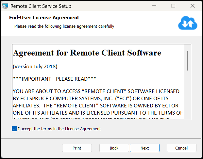
Task: Close the setup window with the X
Action: pyautogui.click(x=193, y=6)
